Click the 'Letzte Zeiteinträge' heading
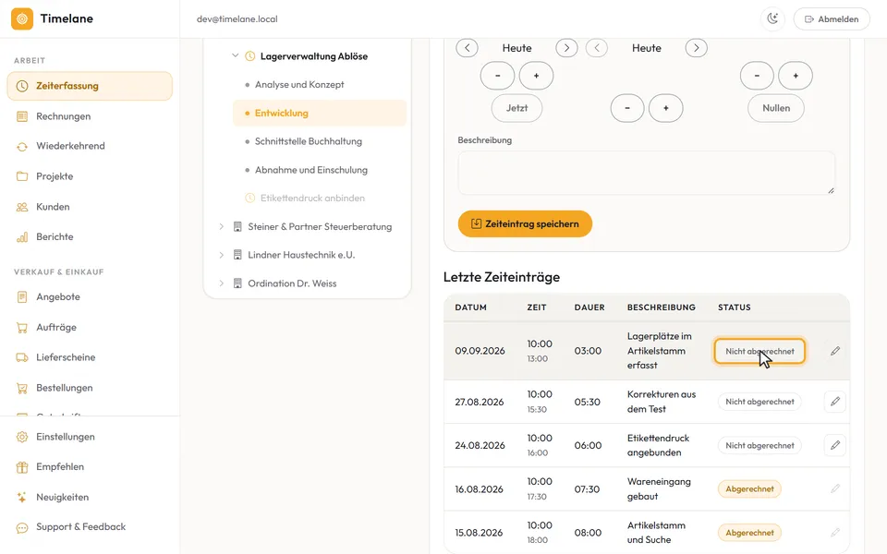 (501, 277)
